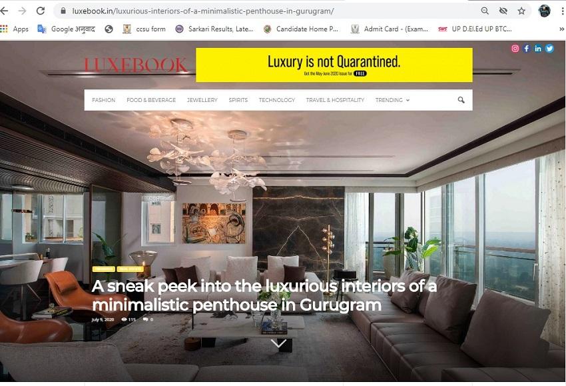Open the Sarkari Results bookmark
This screenshot has width=566, height=386.
[x=214, y=29]
